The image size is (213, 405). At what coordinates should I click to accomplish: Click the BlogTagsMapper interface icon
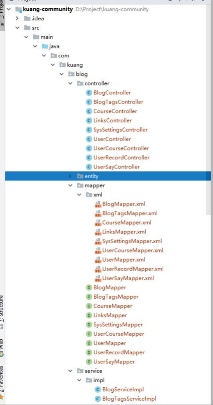click(89, 297)
